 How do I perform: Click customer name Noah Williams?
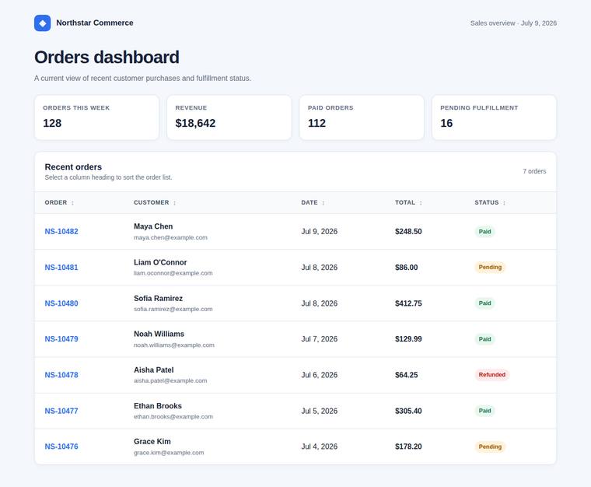pos(159,334)
